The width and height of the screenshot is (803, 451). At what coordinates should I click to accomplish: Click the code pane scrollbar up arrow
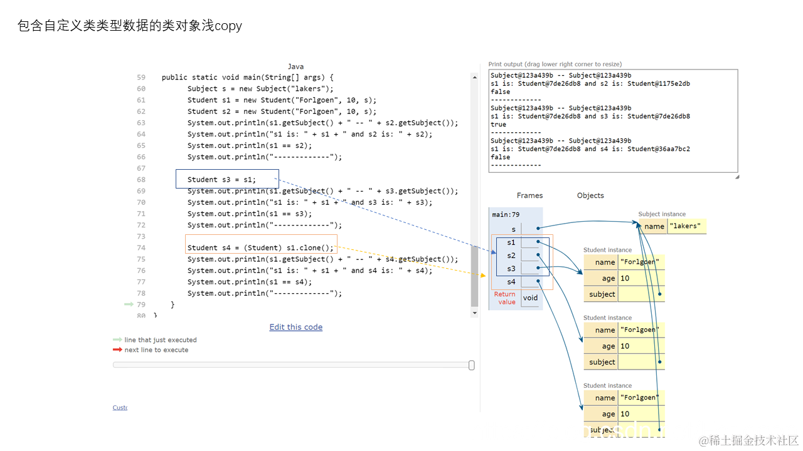(x=475, y=77)
